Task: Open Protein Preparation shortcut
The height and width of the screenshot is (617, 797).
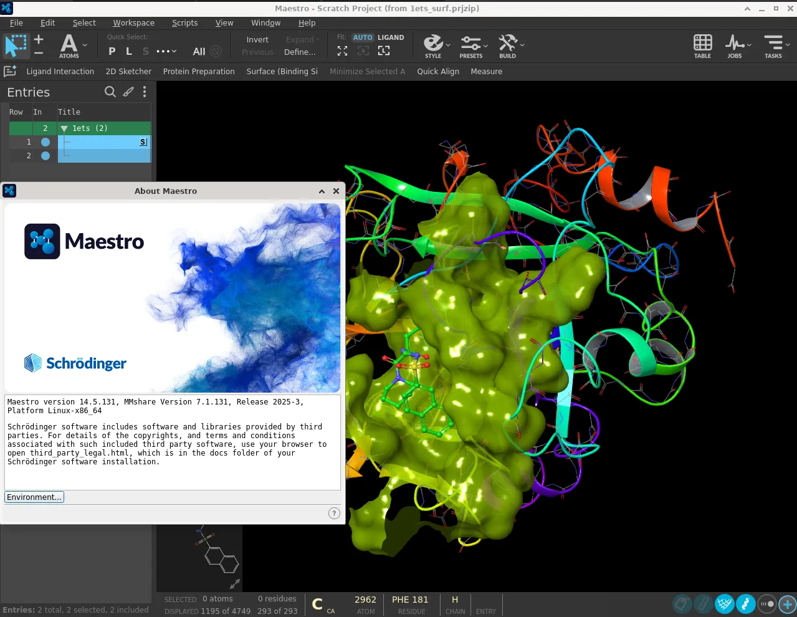Action: click(199, 72)
